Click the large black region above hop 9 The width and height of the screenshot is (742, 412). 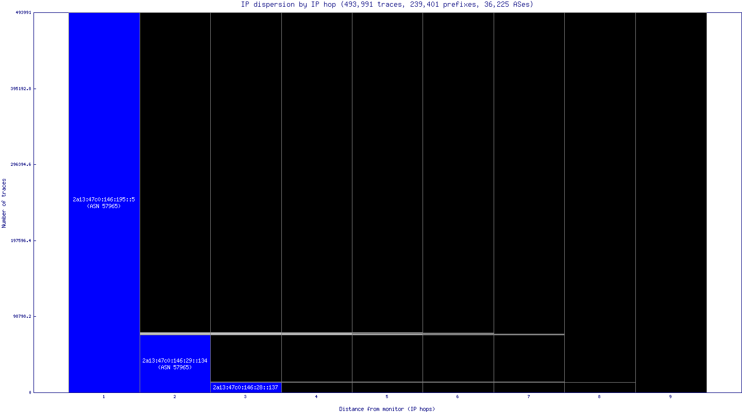pyautogui.click(x=671, y=201)
